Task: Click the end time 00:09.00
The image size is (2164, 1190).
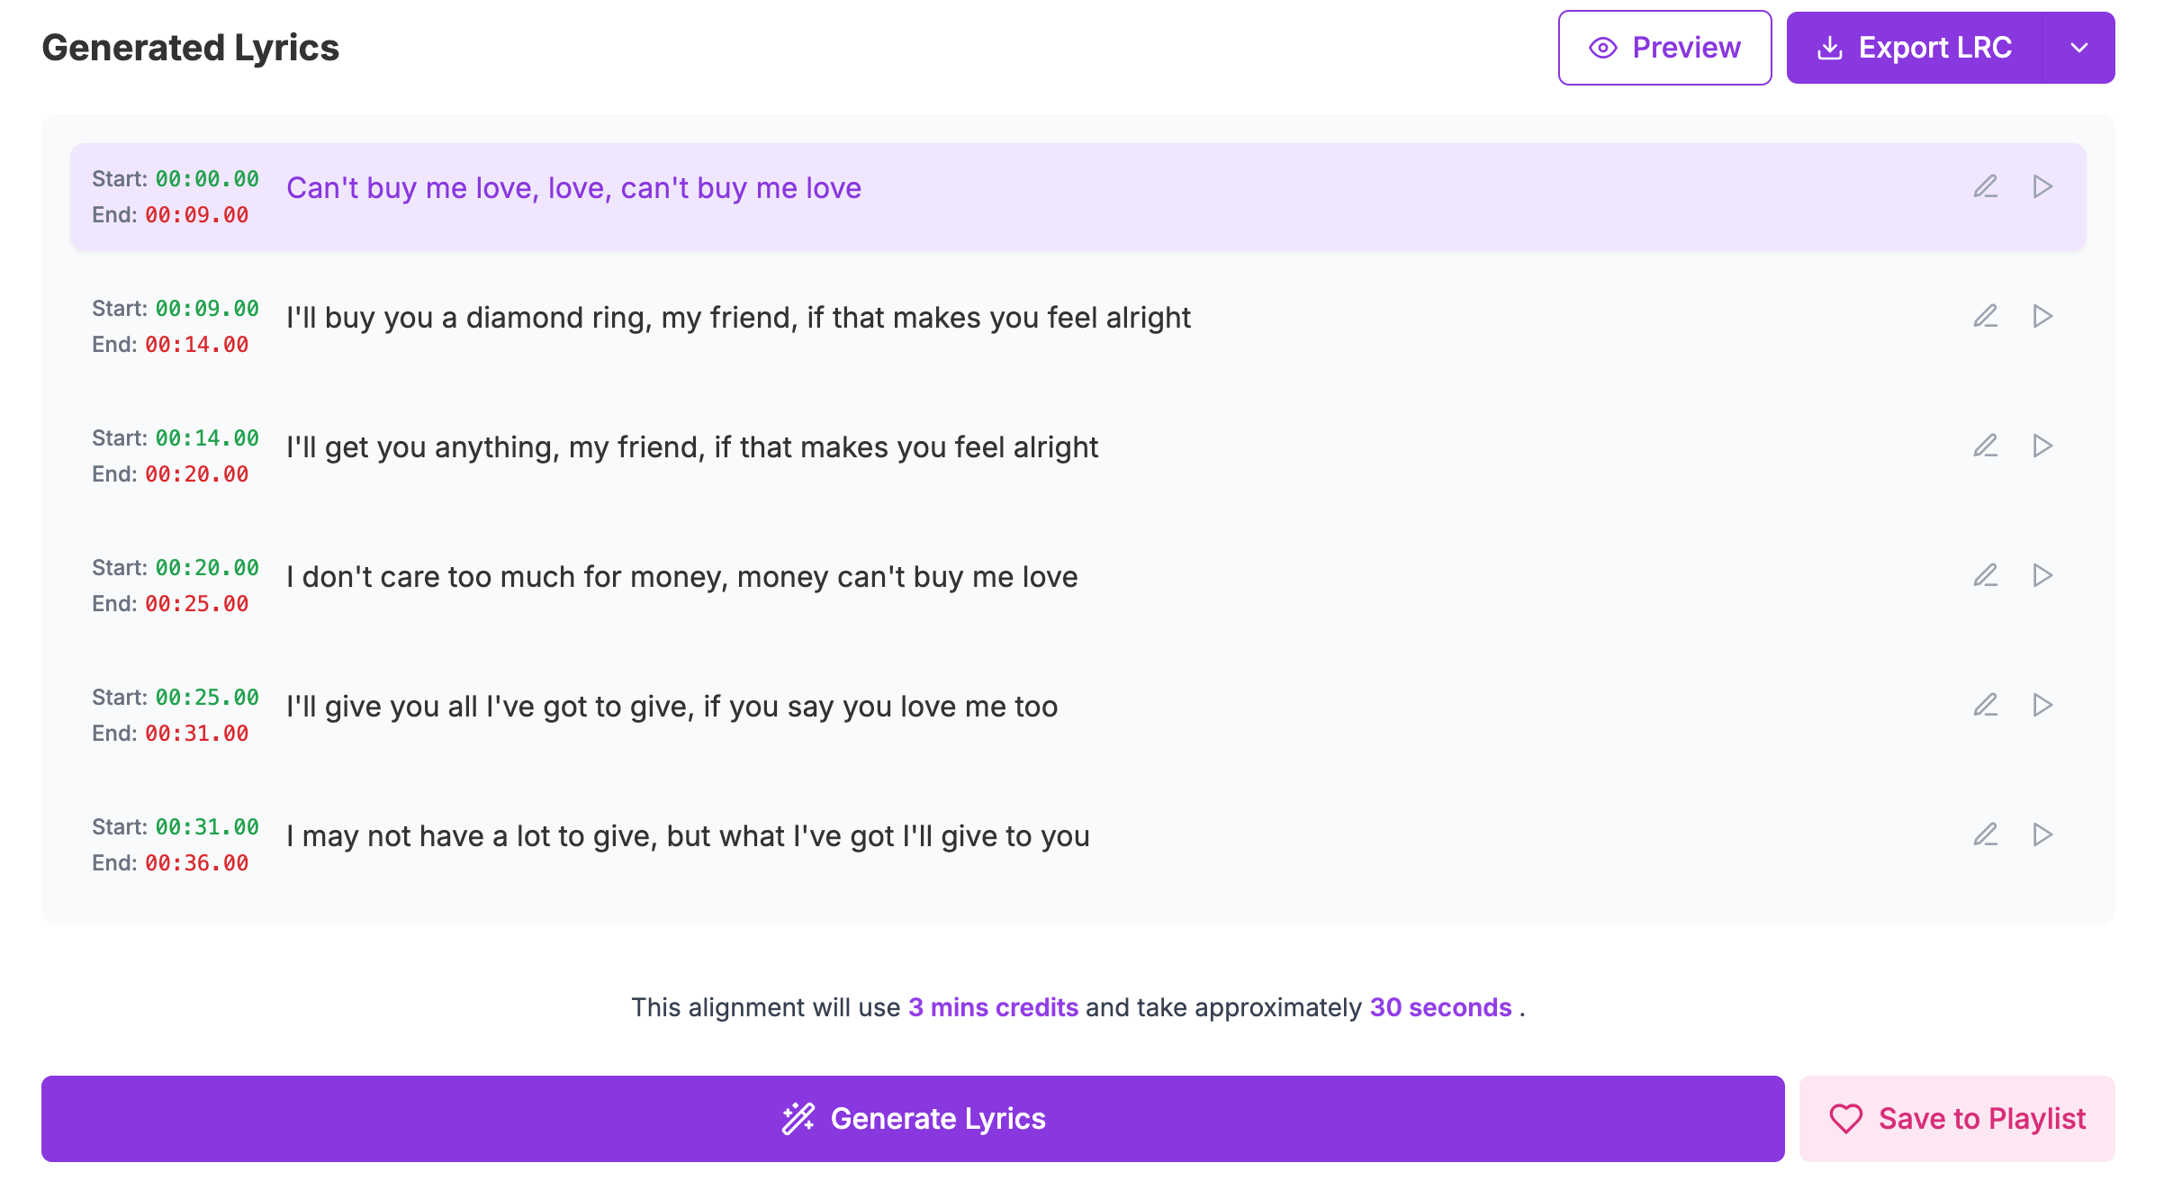Action: (197, 215)
